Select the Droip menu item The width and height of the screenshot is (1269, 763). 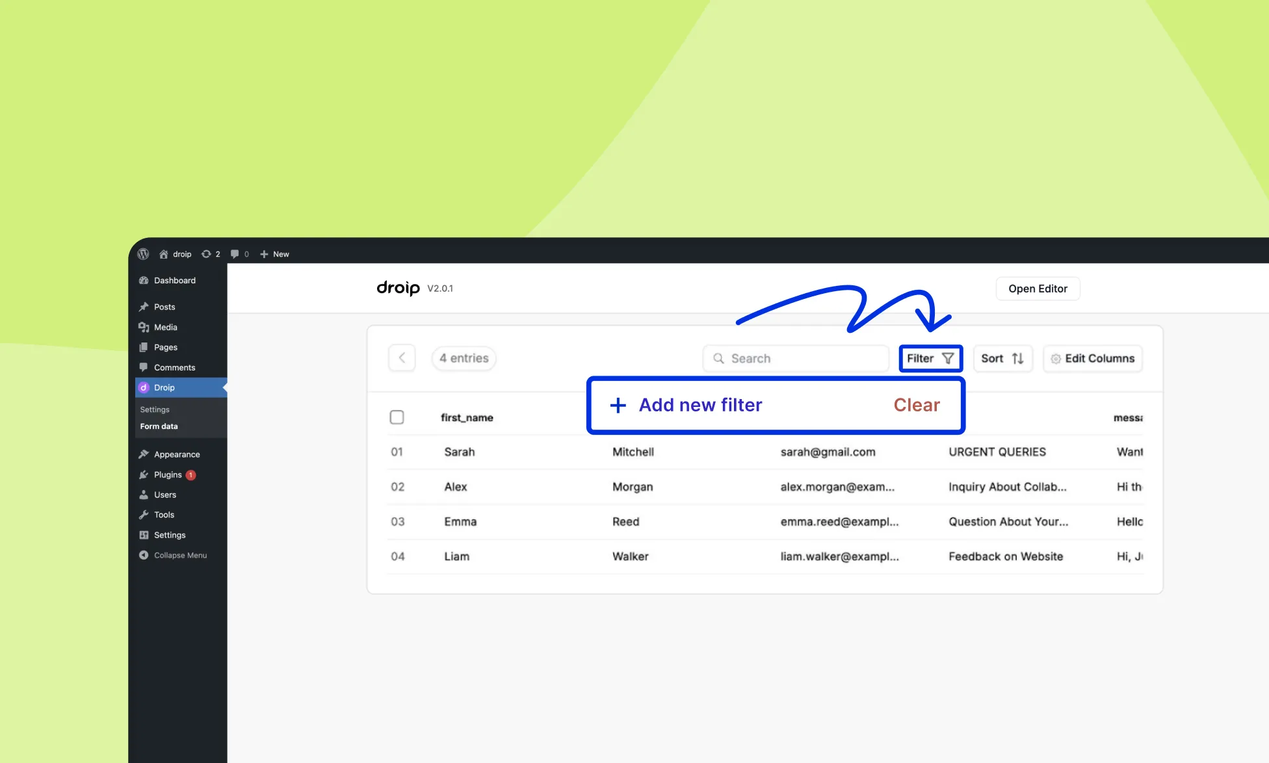pyautogui.click(x=181, y=387)
